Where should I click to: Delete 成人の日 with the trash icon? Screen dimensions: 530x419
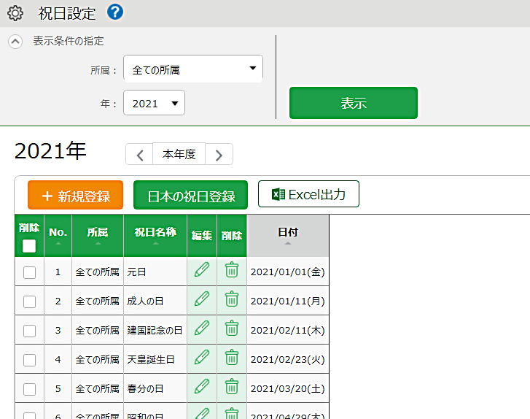232,299
